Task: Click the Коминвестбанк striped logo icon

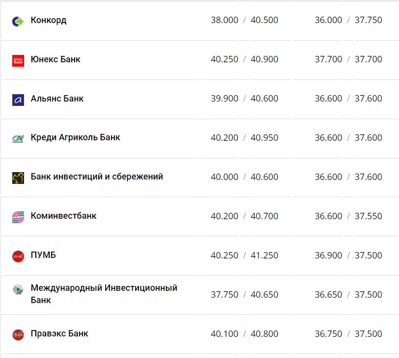Action: 18,217
